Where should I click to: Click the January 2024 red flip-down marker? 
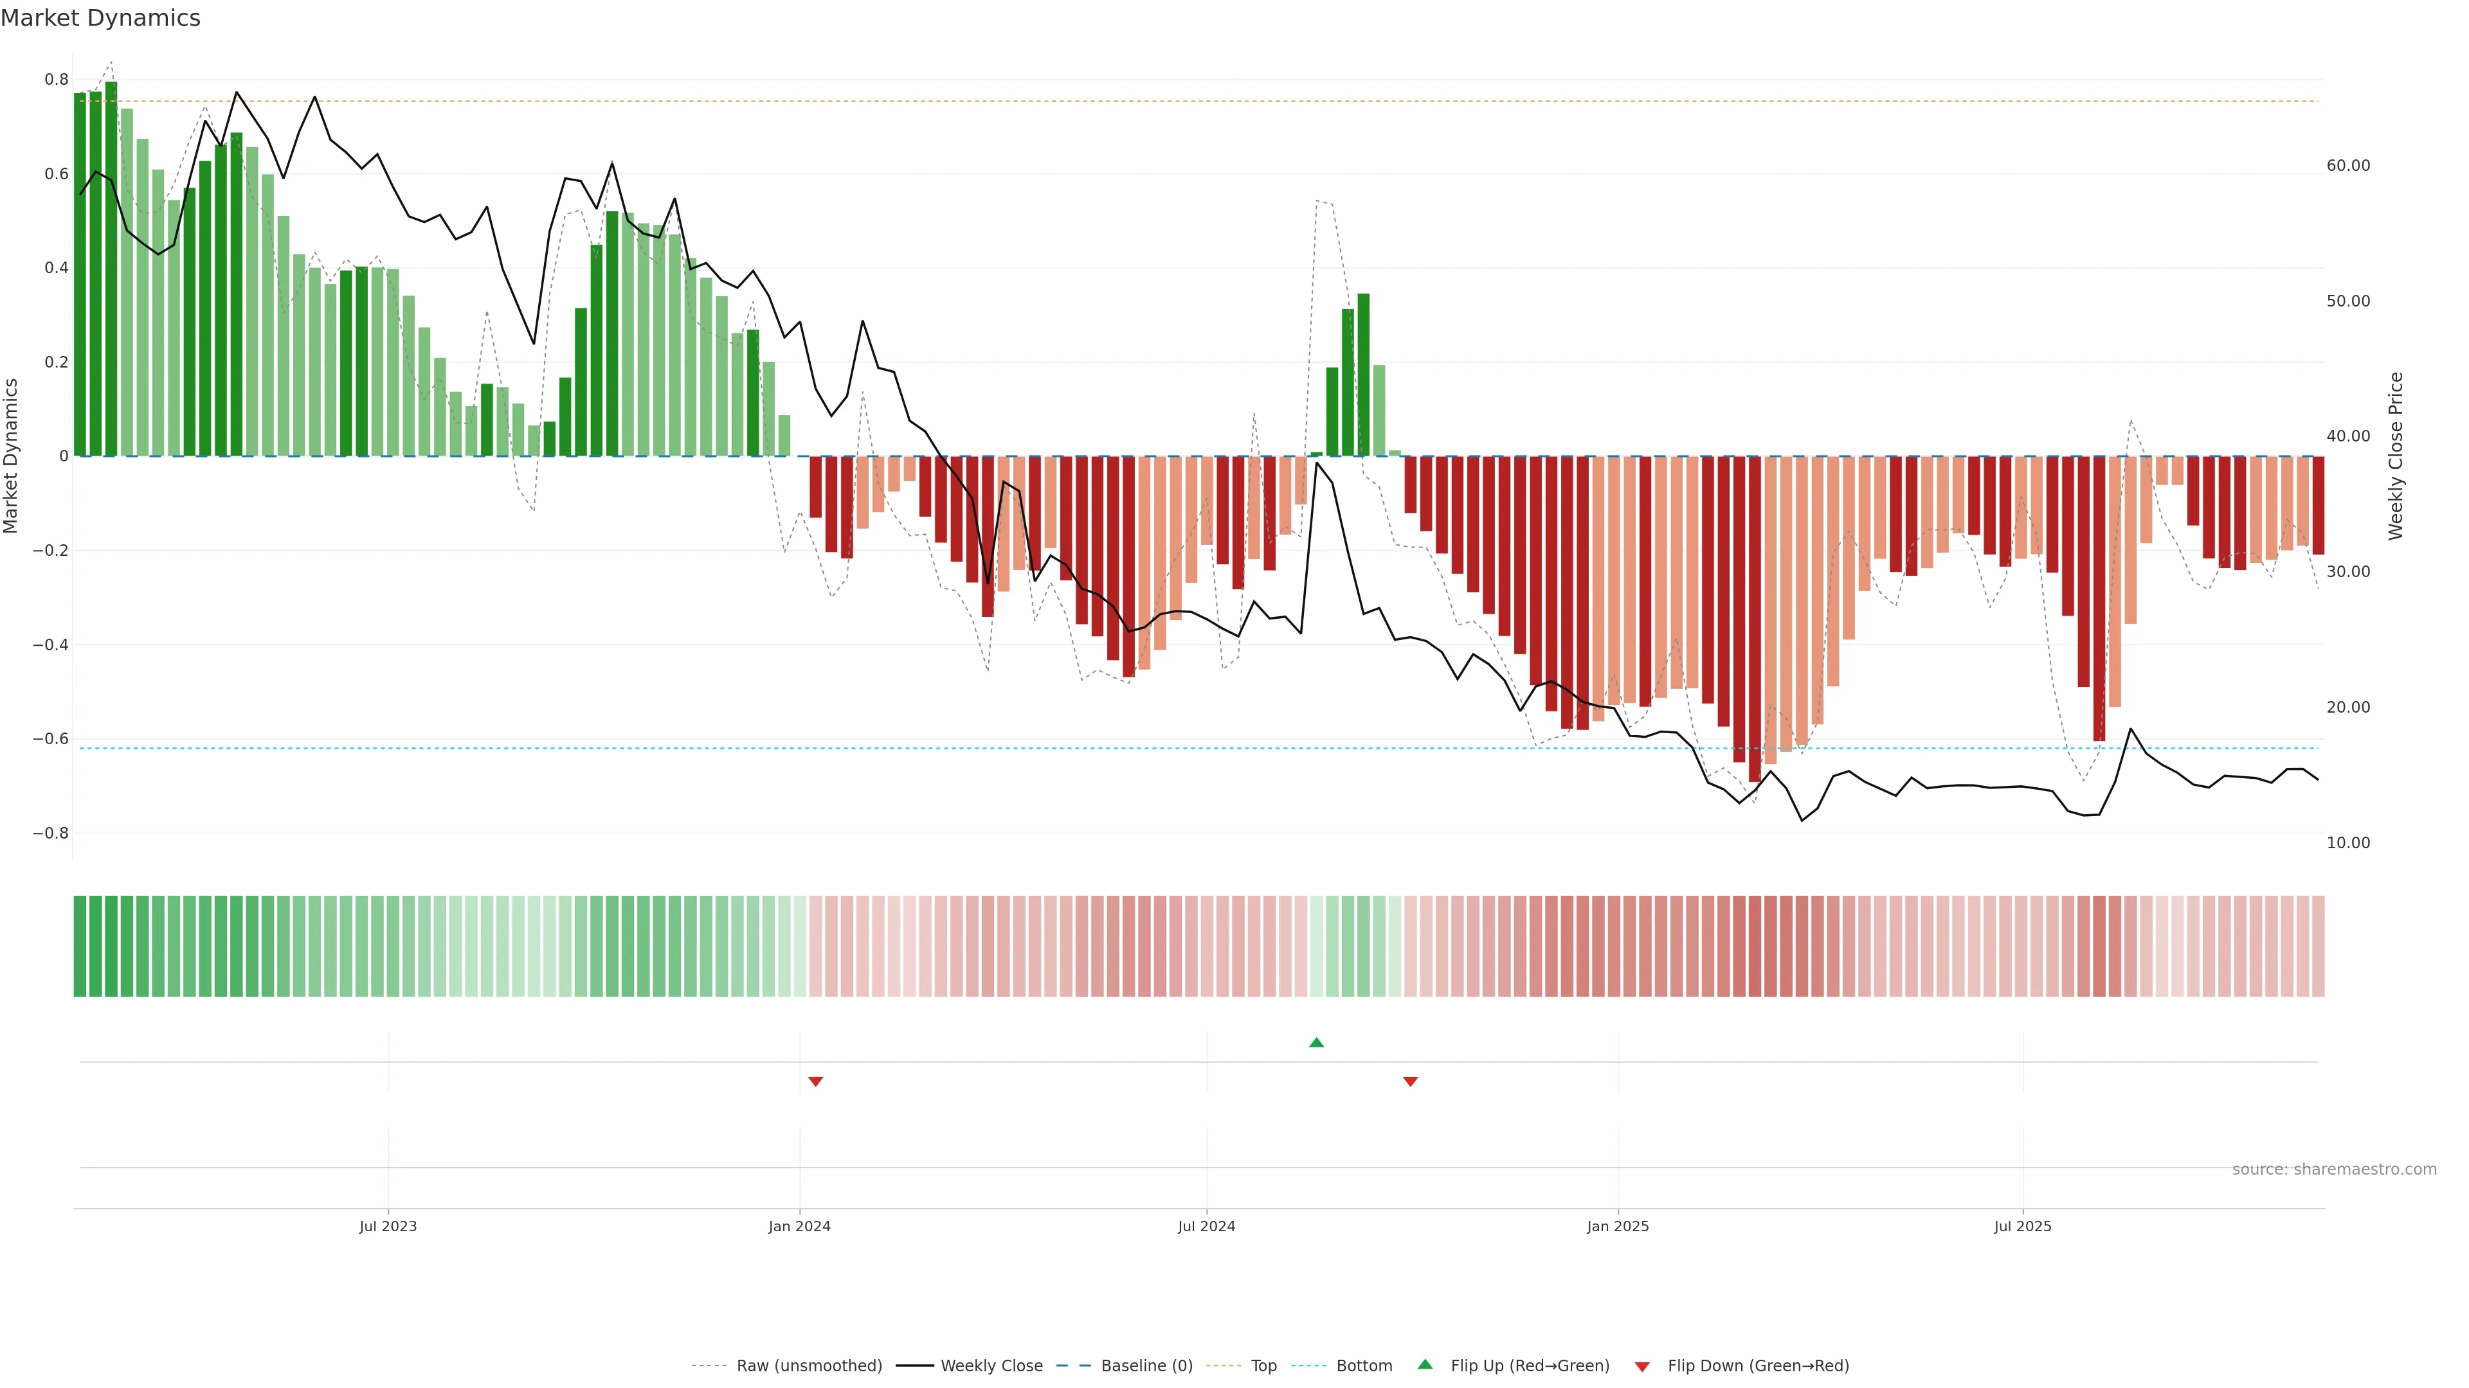pyautogui.click(x=816, y=1081)
